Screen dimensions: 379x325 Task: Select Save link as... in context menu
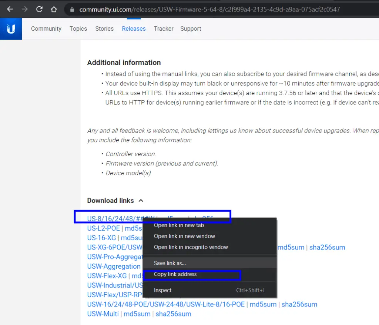[x=209, y=263]
